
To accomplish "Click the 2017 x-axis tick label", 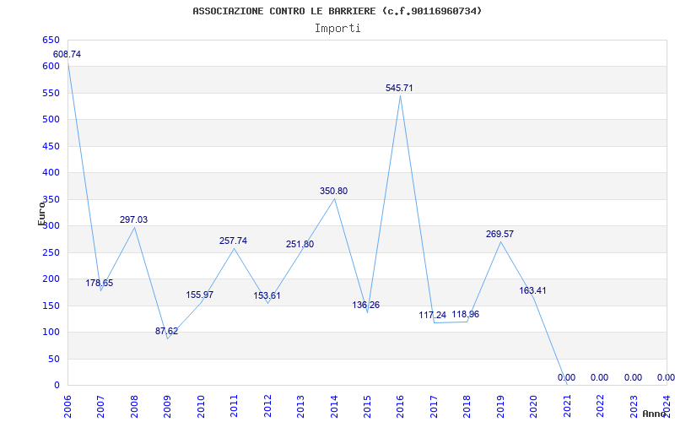I will [434, 407].
